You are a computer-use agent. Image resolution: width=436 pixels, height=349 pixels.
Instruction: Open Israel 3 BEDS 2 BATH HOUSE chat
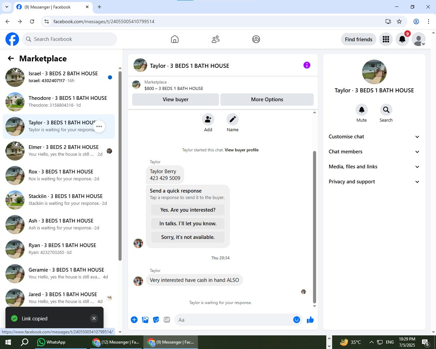click(59, 77)
